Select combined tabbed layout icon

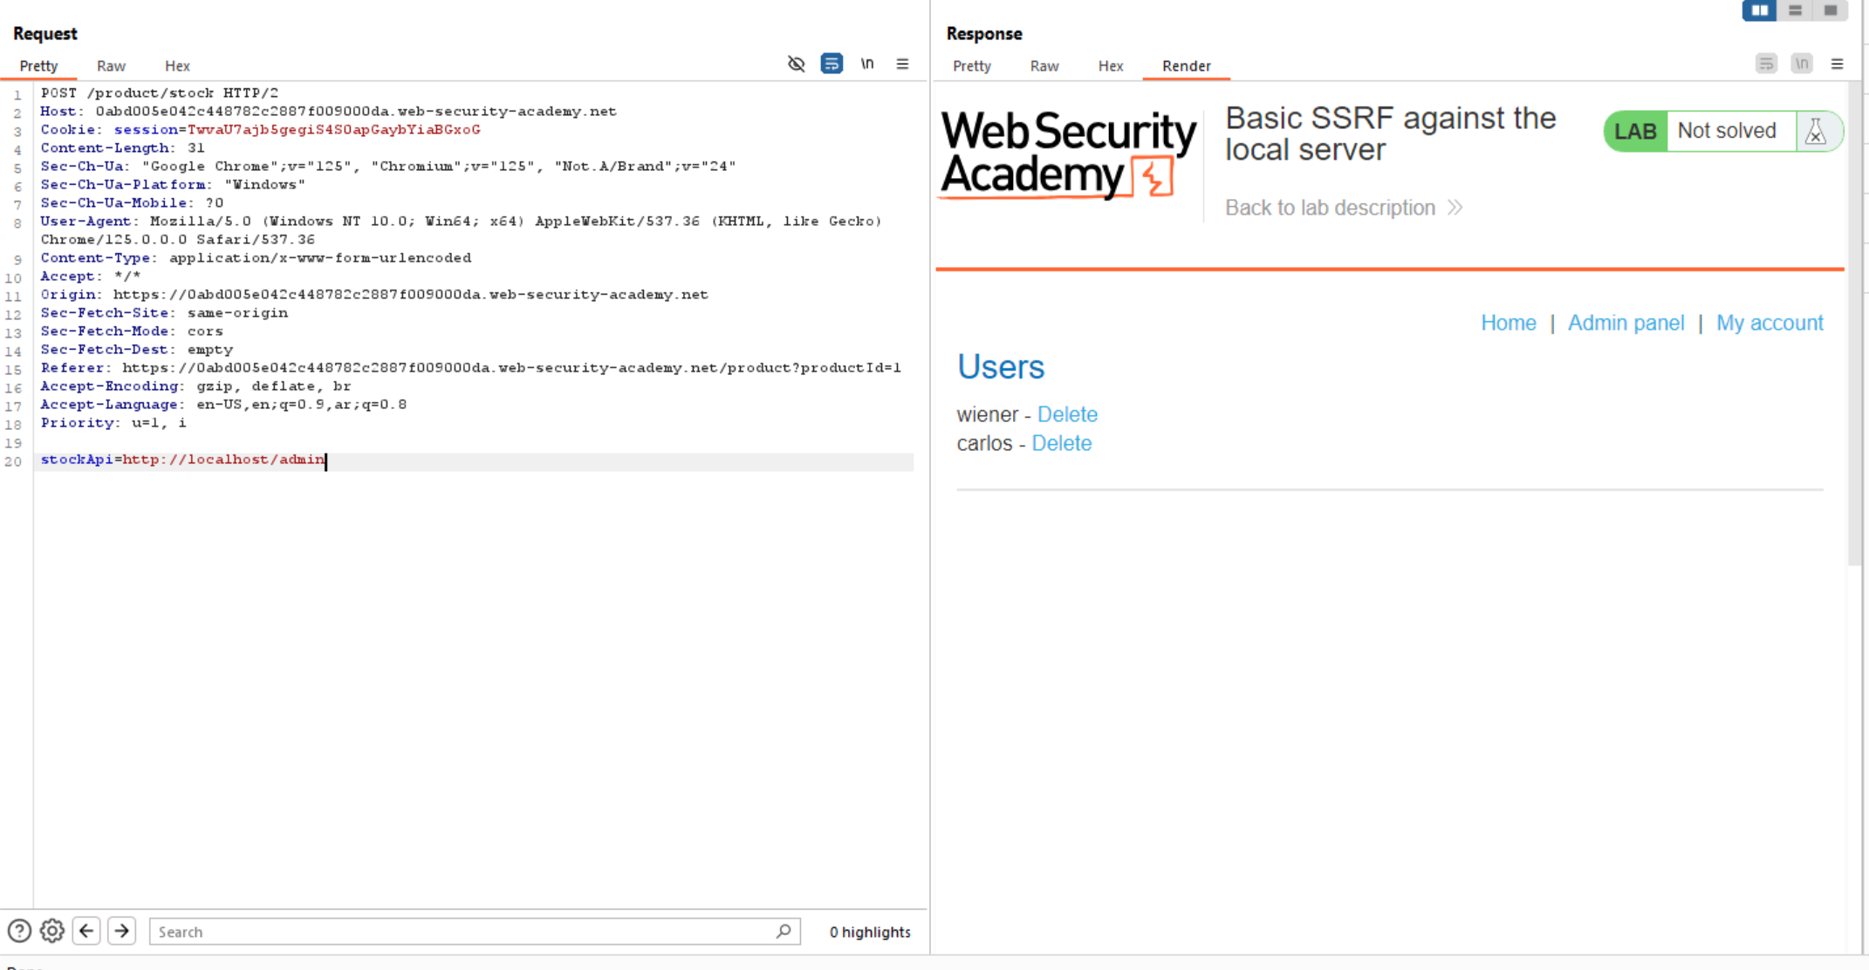pos(1831,10)
